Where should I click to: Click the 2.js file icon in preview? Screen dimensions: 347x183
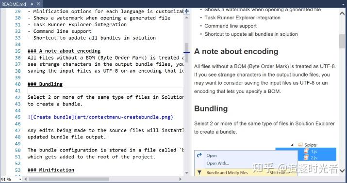point(307,157)
